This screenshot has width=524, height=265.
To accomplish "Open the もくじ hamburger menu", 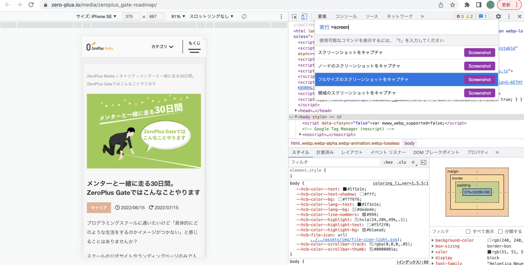I will [194, 47].
